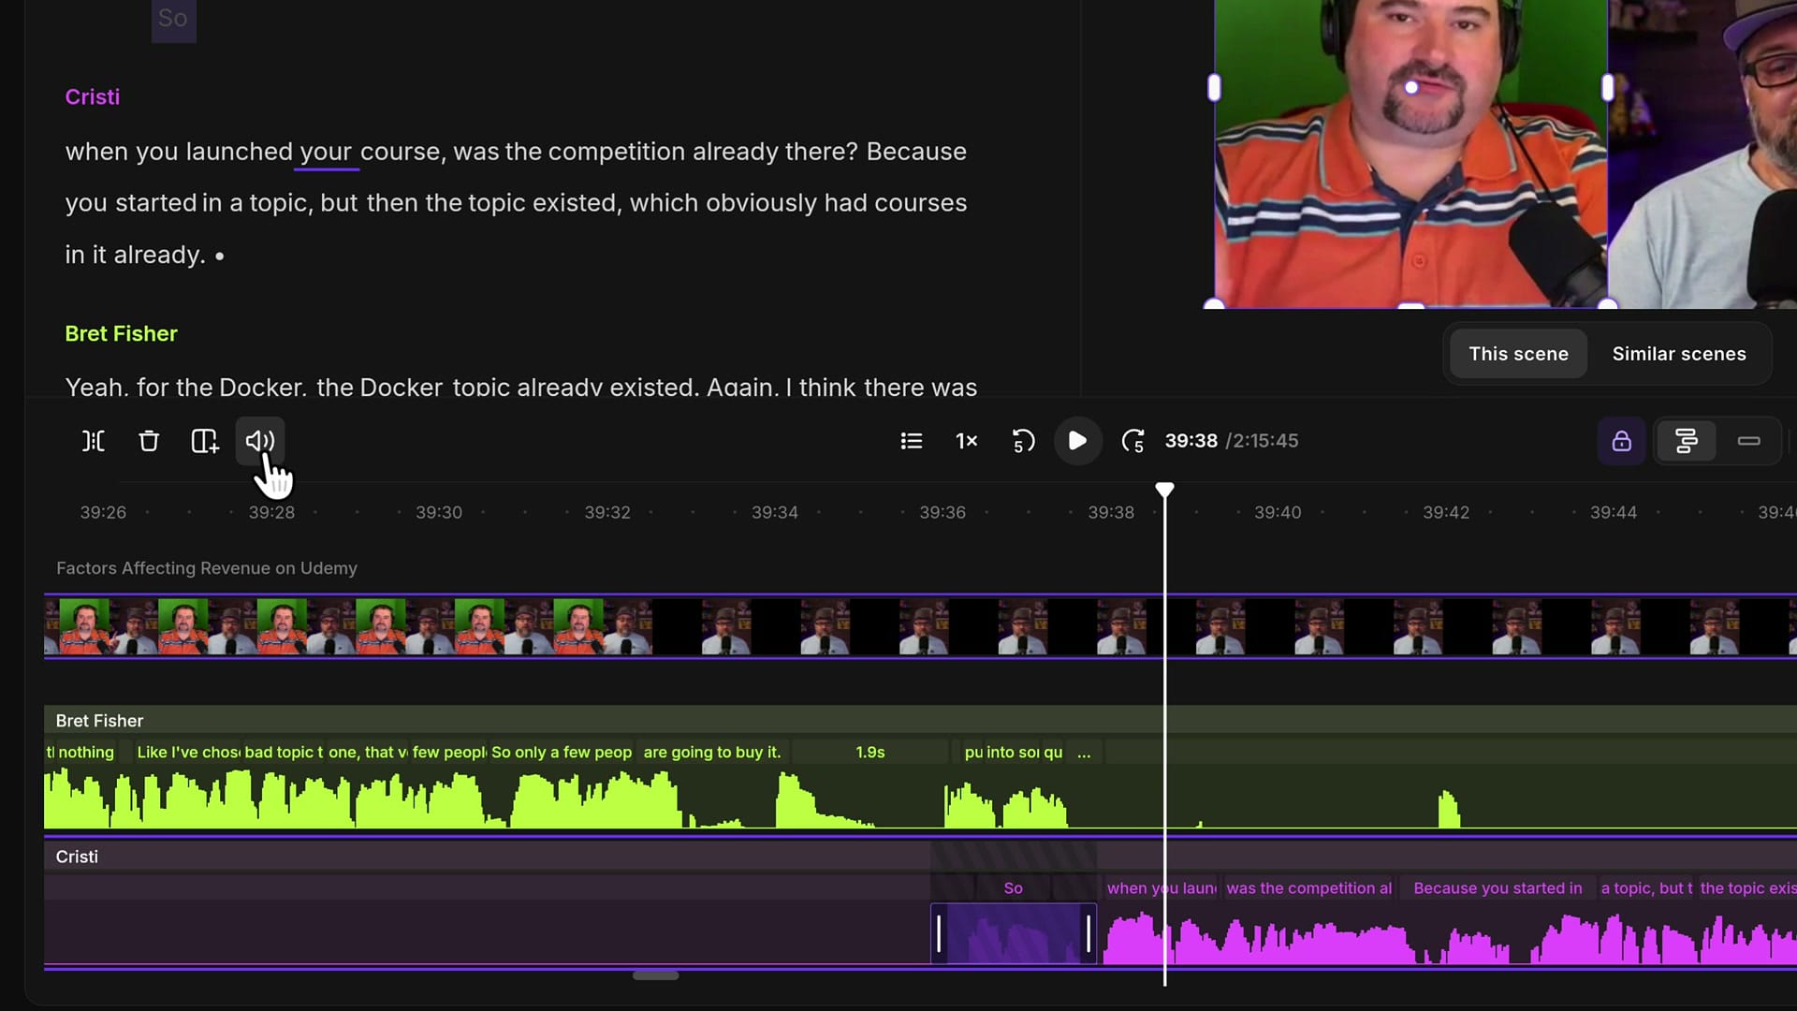Click the Bret Fisher speaker label in transcript
This screenshot has height=1011, width=1797.
121,334
